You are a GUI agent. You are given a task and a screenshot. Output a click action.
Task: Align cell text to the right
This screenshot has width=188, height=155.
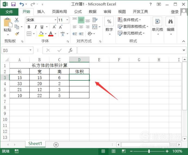tap(88, 27)
